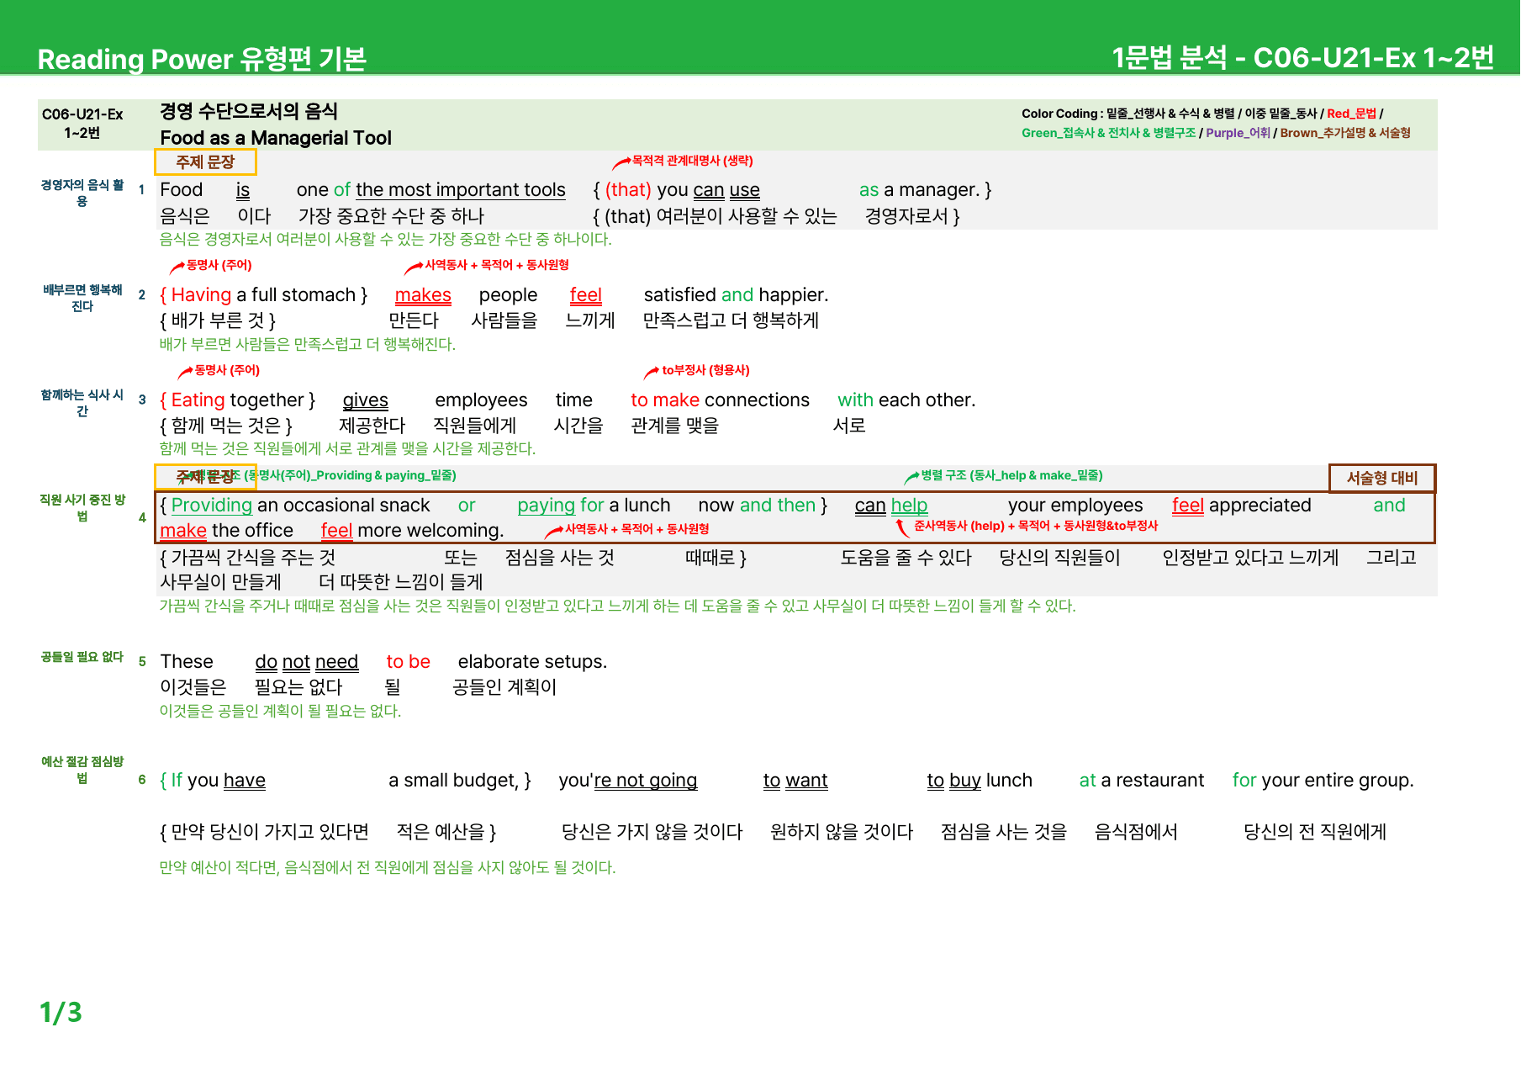Click the translation '만약 예산이 적다면, 음식점에서 전 직원에게 점심을 사지 않아도 될 것이다.'
The width and height of the screenshot is (1521, 1075).
(x=388, y=867)
